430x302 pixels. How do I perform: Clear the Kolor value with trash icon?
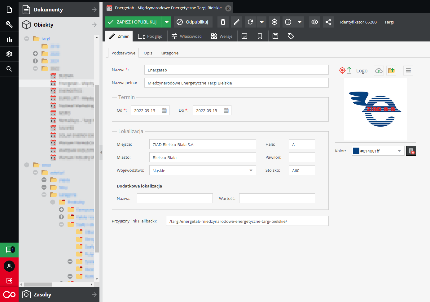(411, 151)
